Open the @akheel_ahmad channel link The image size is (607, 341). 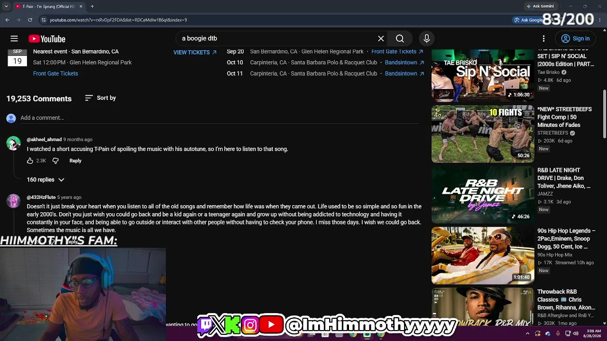pos(44,139)
